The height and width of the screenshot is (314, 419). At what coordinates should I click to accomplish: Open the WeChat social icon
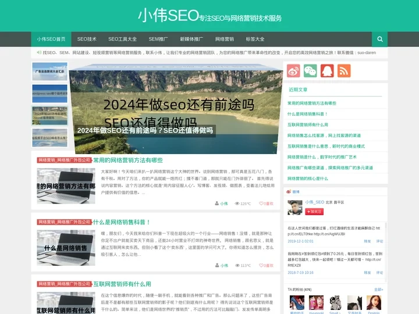[x=310, y=71]
